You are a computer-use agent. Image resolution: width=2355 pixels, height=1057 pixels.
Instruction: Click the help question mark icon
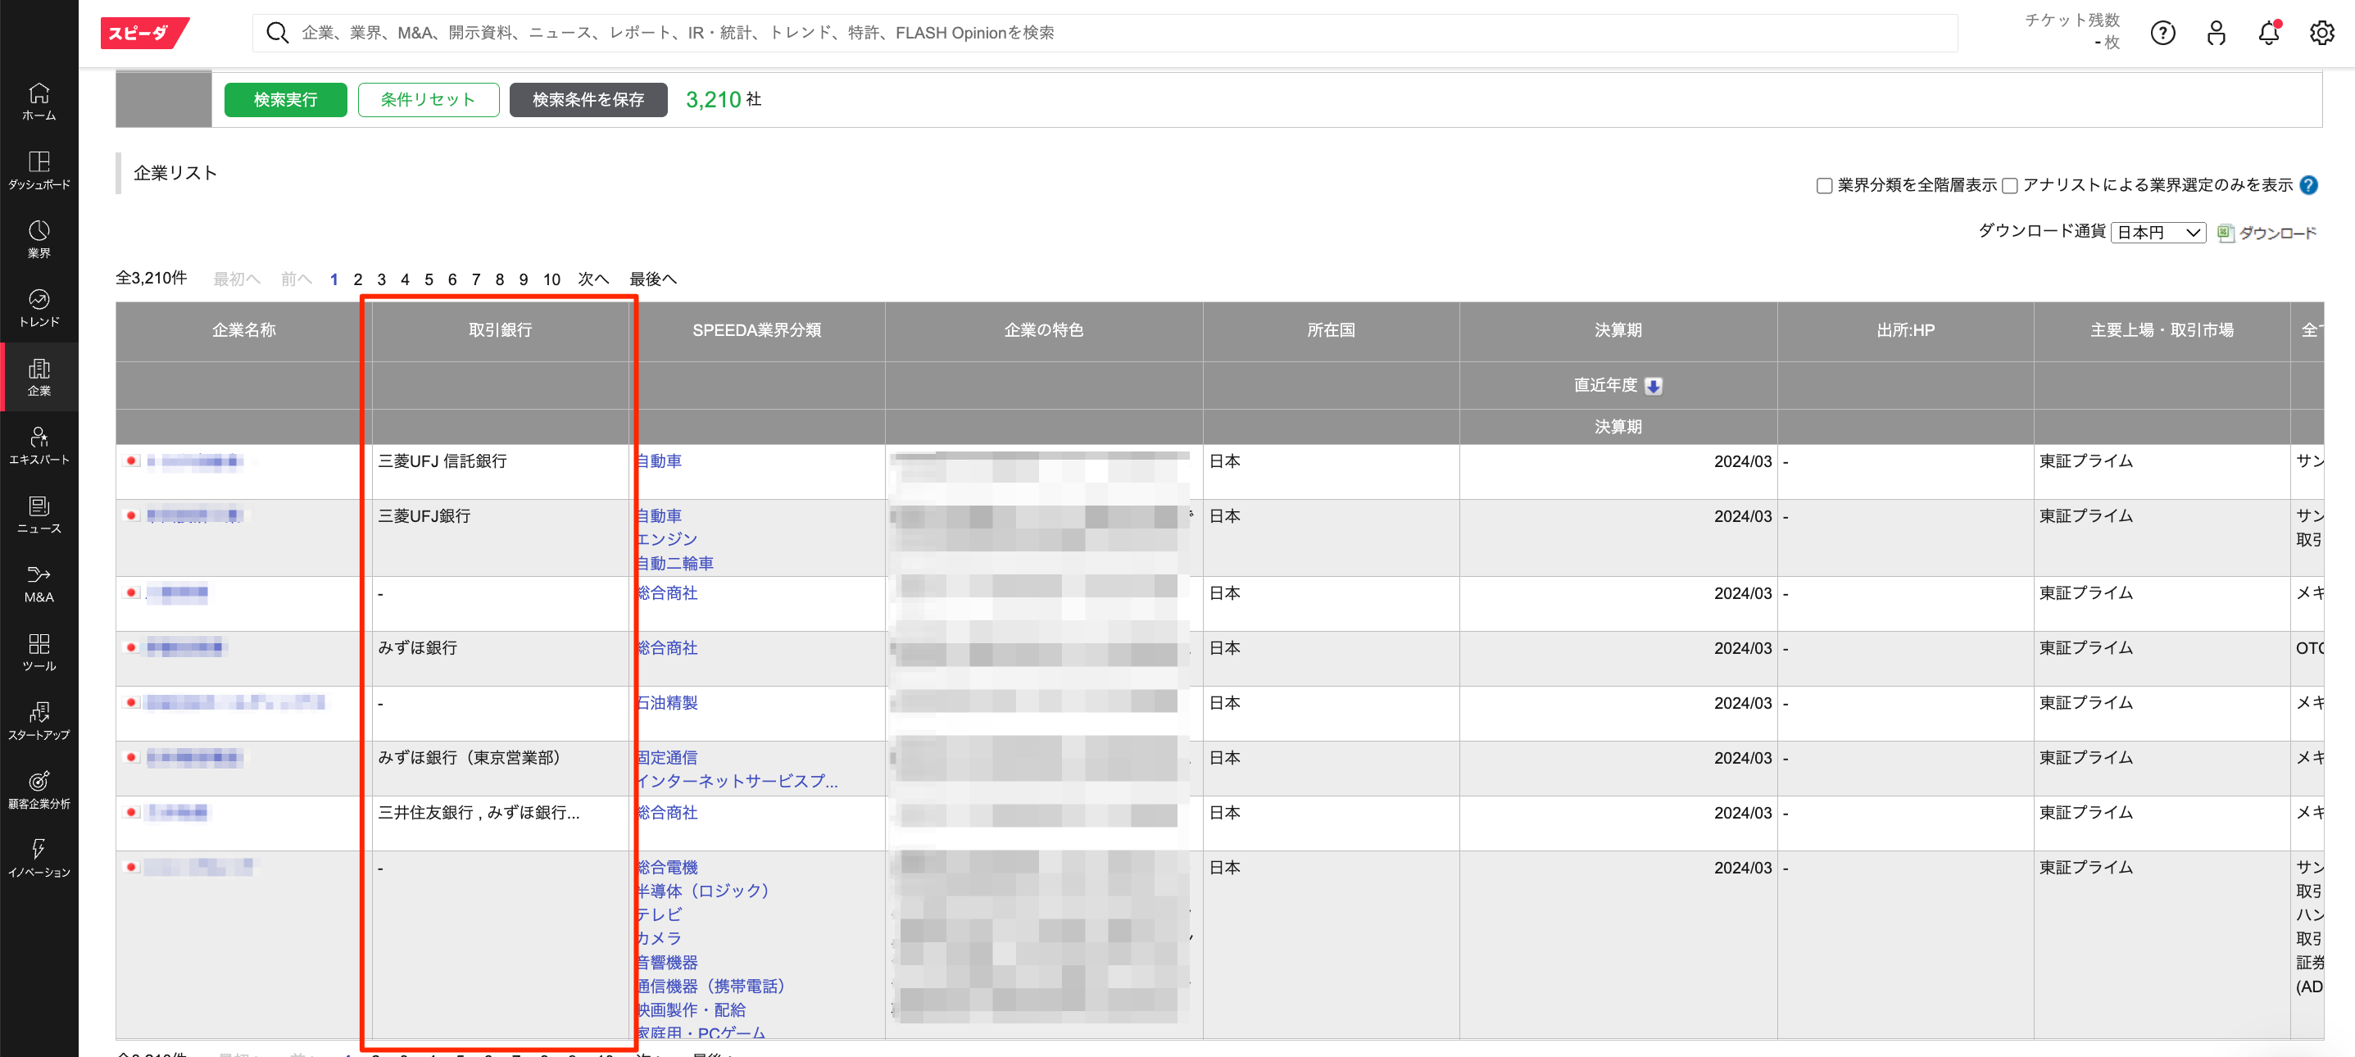pyautogui.click(x=2162, y=34)
